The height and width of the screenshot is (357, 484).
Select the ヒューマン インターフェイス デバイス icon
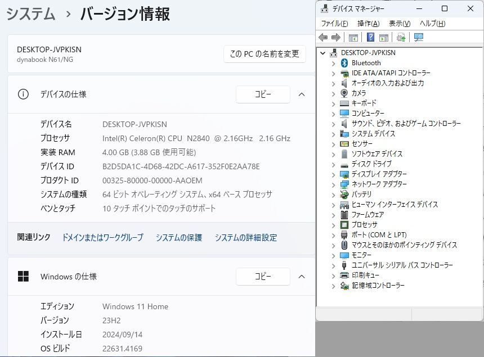[344, 205]
